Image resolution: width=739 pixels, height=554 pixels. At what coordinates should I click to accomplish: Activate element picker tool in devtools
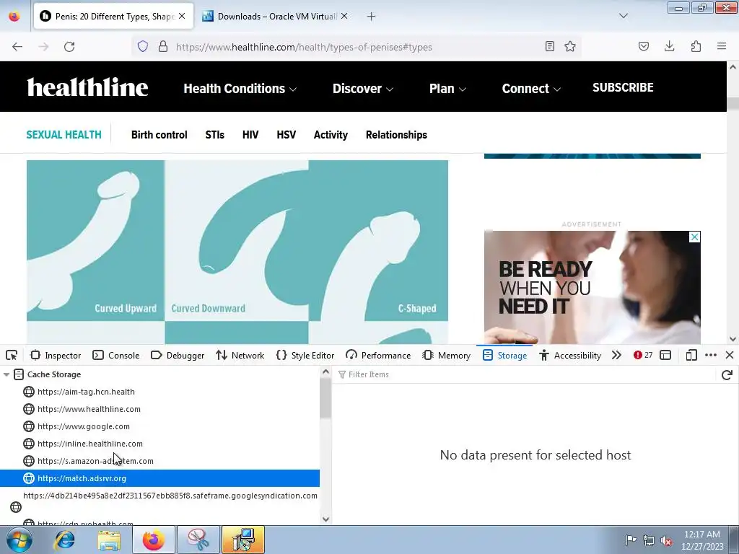click(12, 355)
